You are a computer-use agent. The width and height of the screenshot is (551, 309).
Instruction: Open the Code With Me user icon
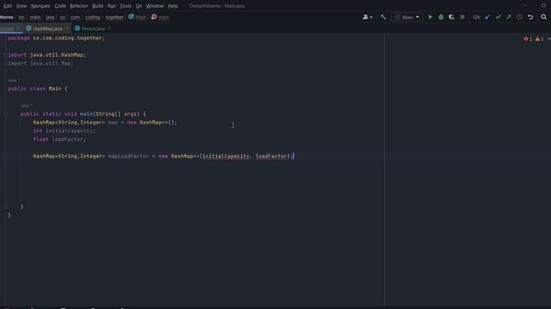click(368, 17)
